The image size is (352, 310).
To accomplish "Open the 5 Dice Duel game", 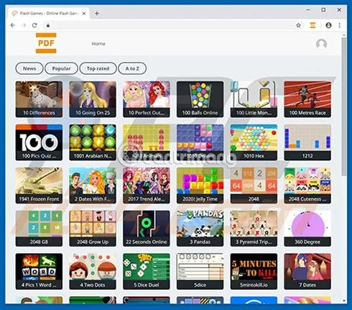I will pyautogui.click(x=147, y=271).
